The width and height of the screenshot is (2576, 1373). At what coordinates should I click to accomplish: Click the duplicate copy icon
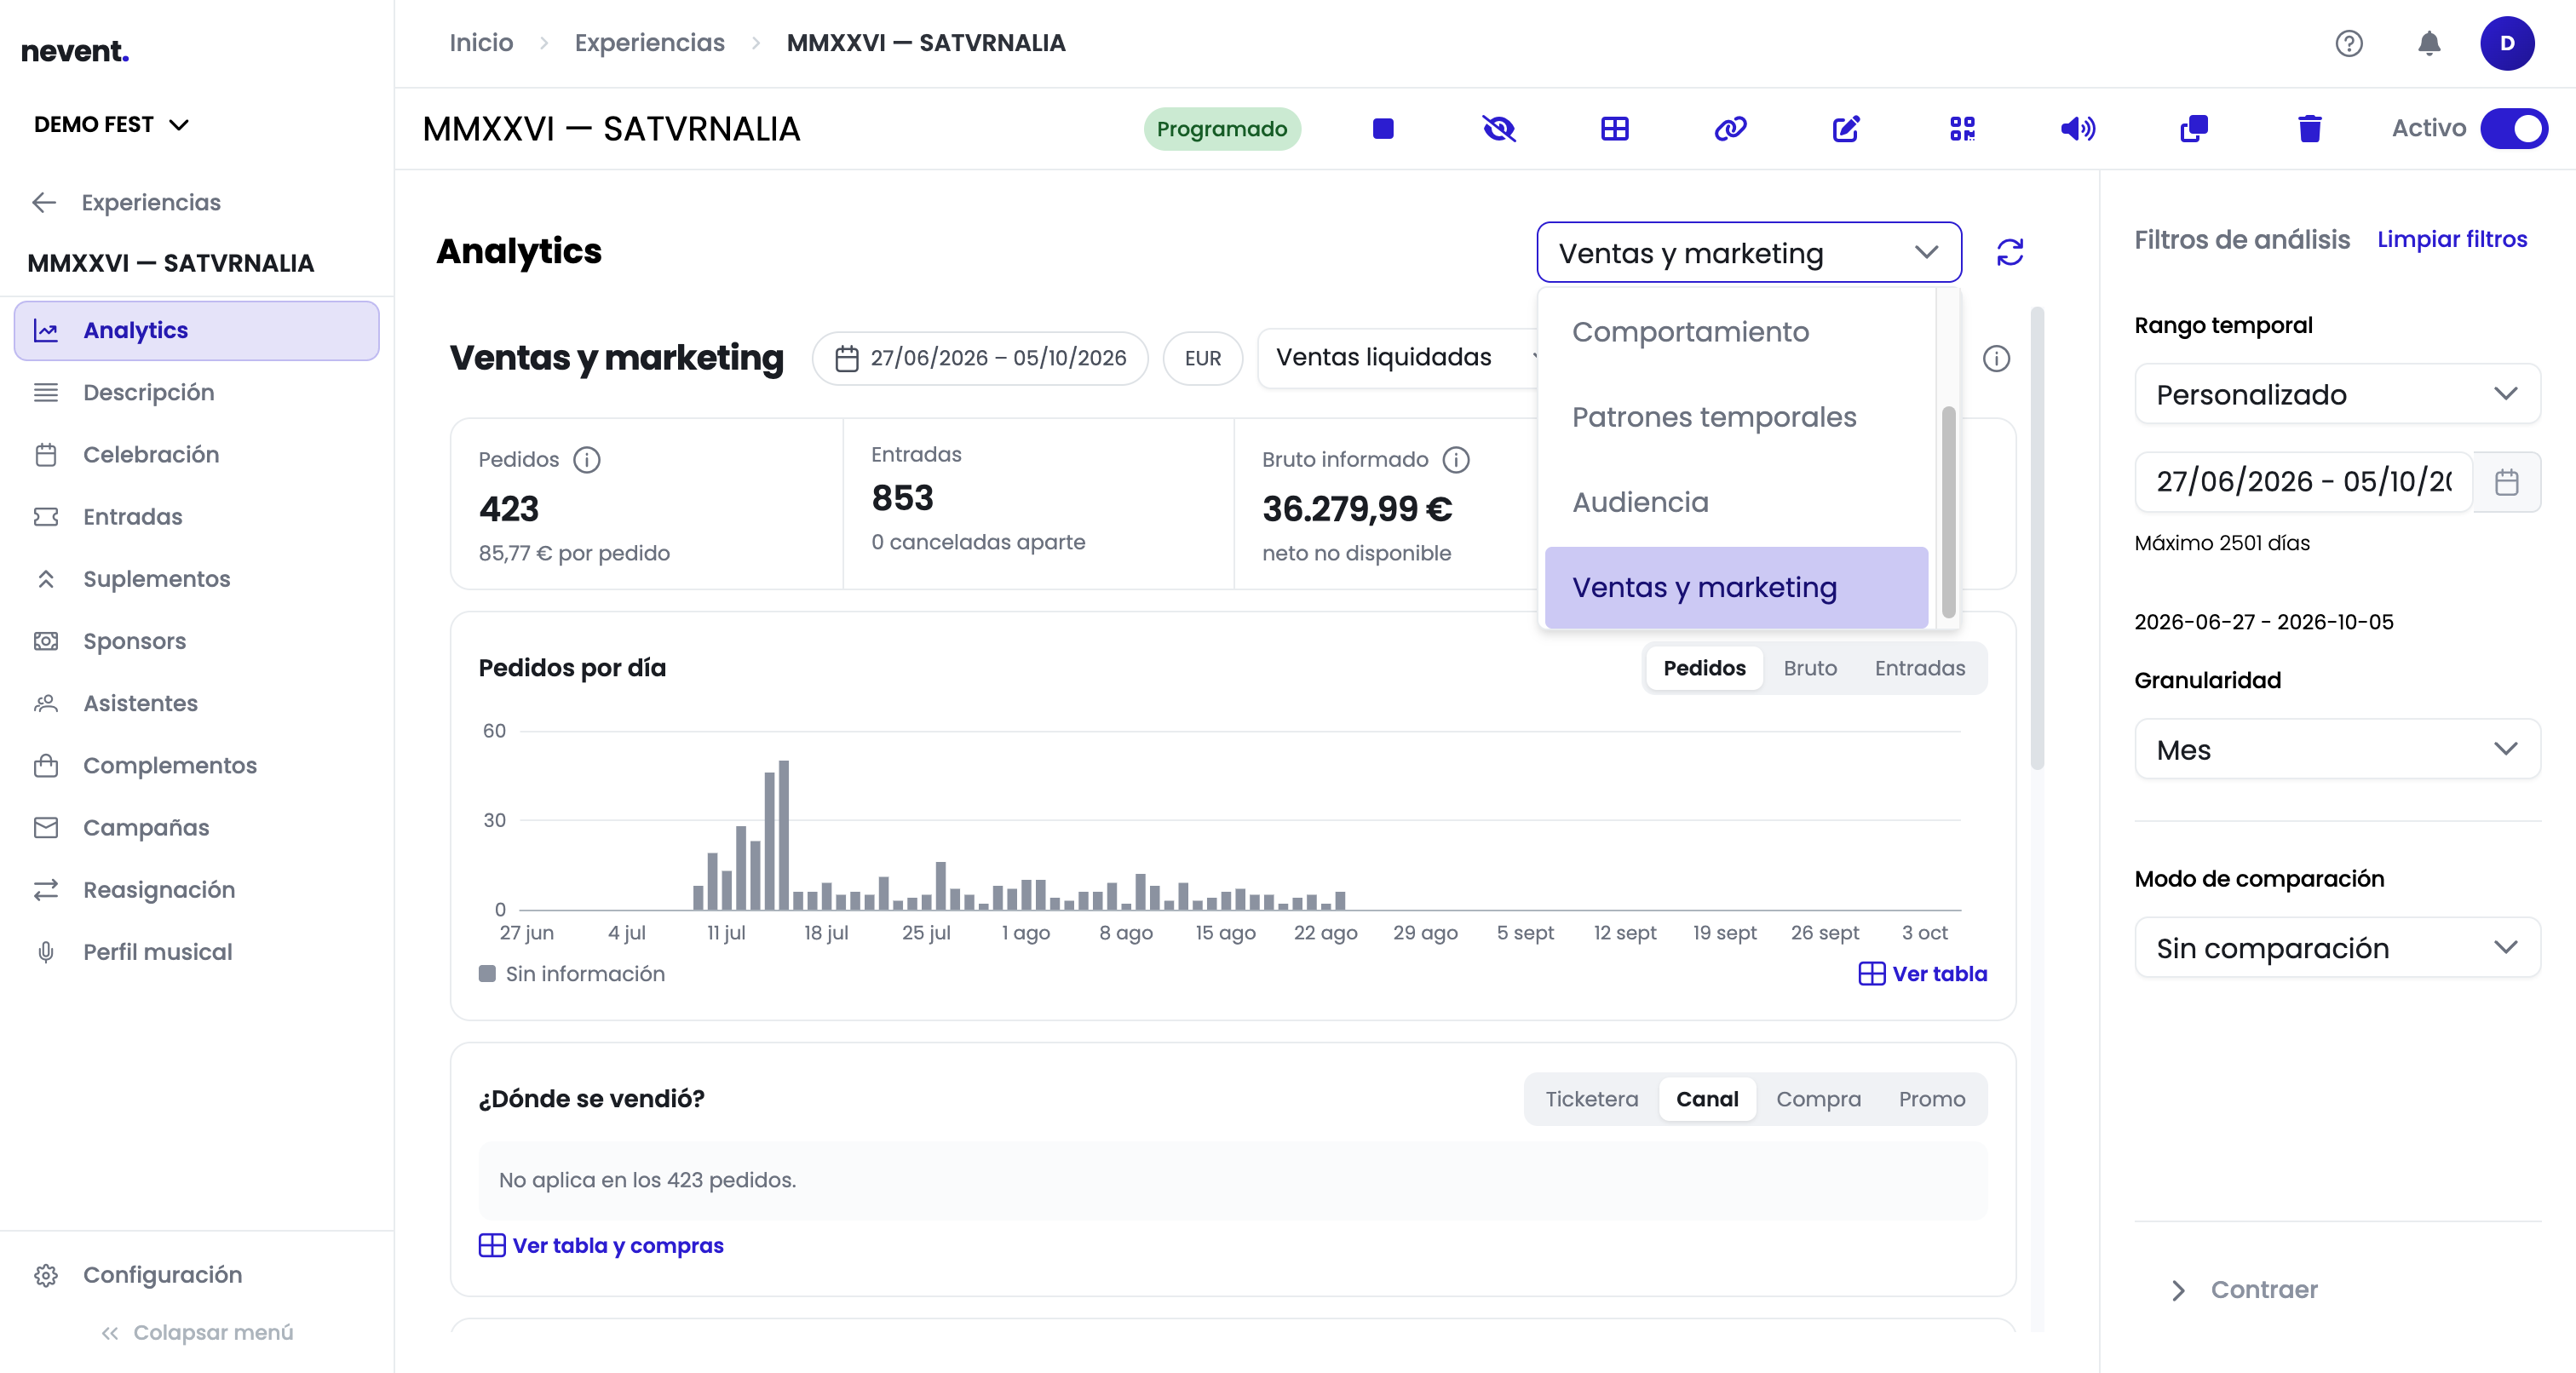pos(2194,128)
